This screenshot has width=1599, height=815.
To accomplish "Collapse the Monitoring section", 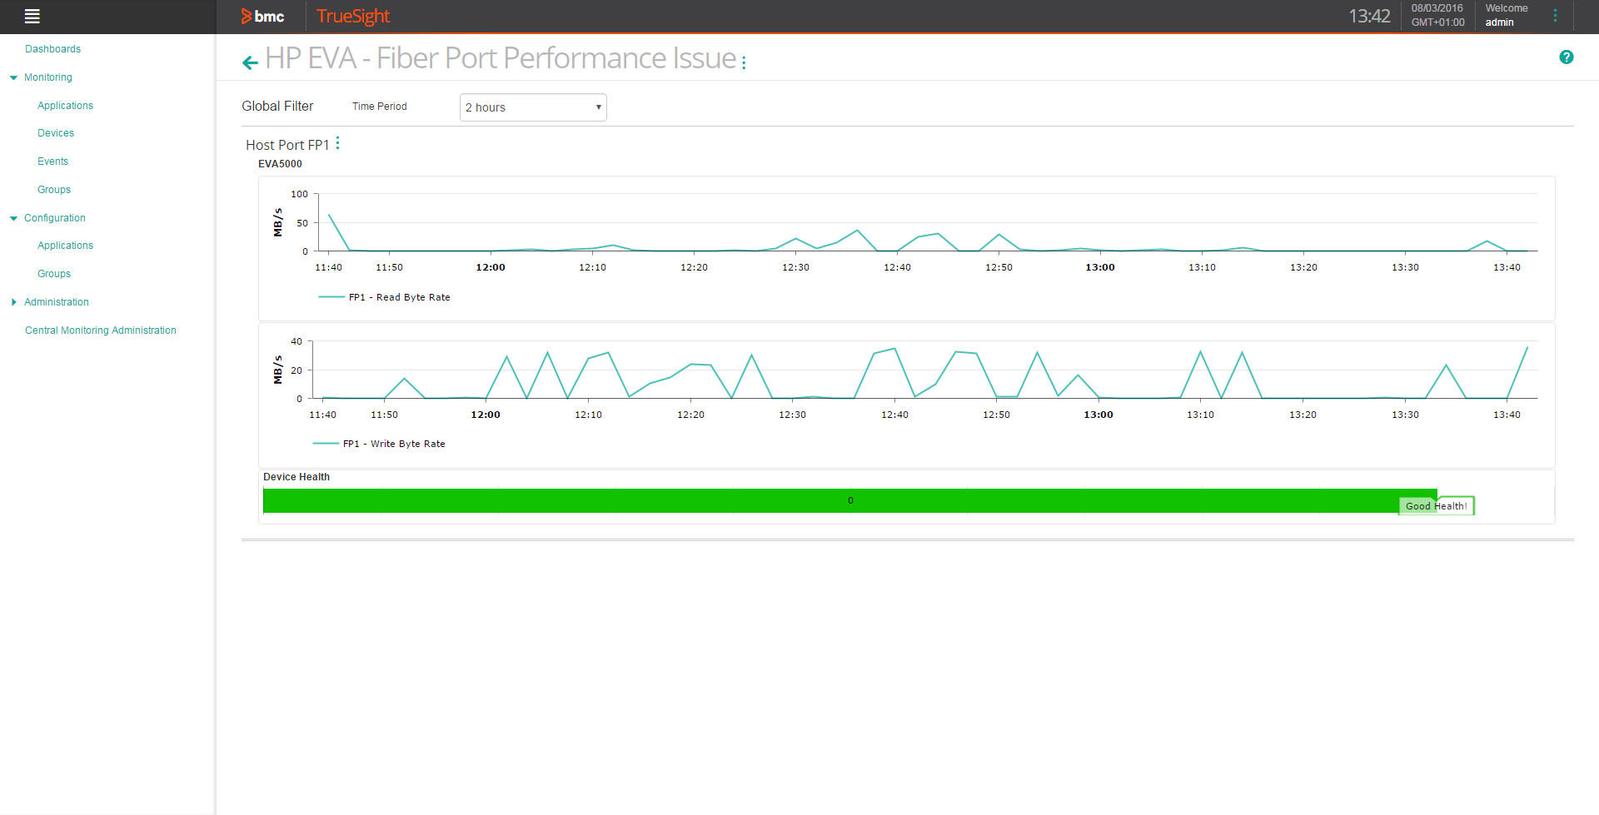I will point(13,77).
